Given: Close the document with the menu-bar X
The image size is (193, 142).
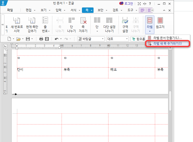Looking at the screenshot, I should pos(170,10).
